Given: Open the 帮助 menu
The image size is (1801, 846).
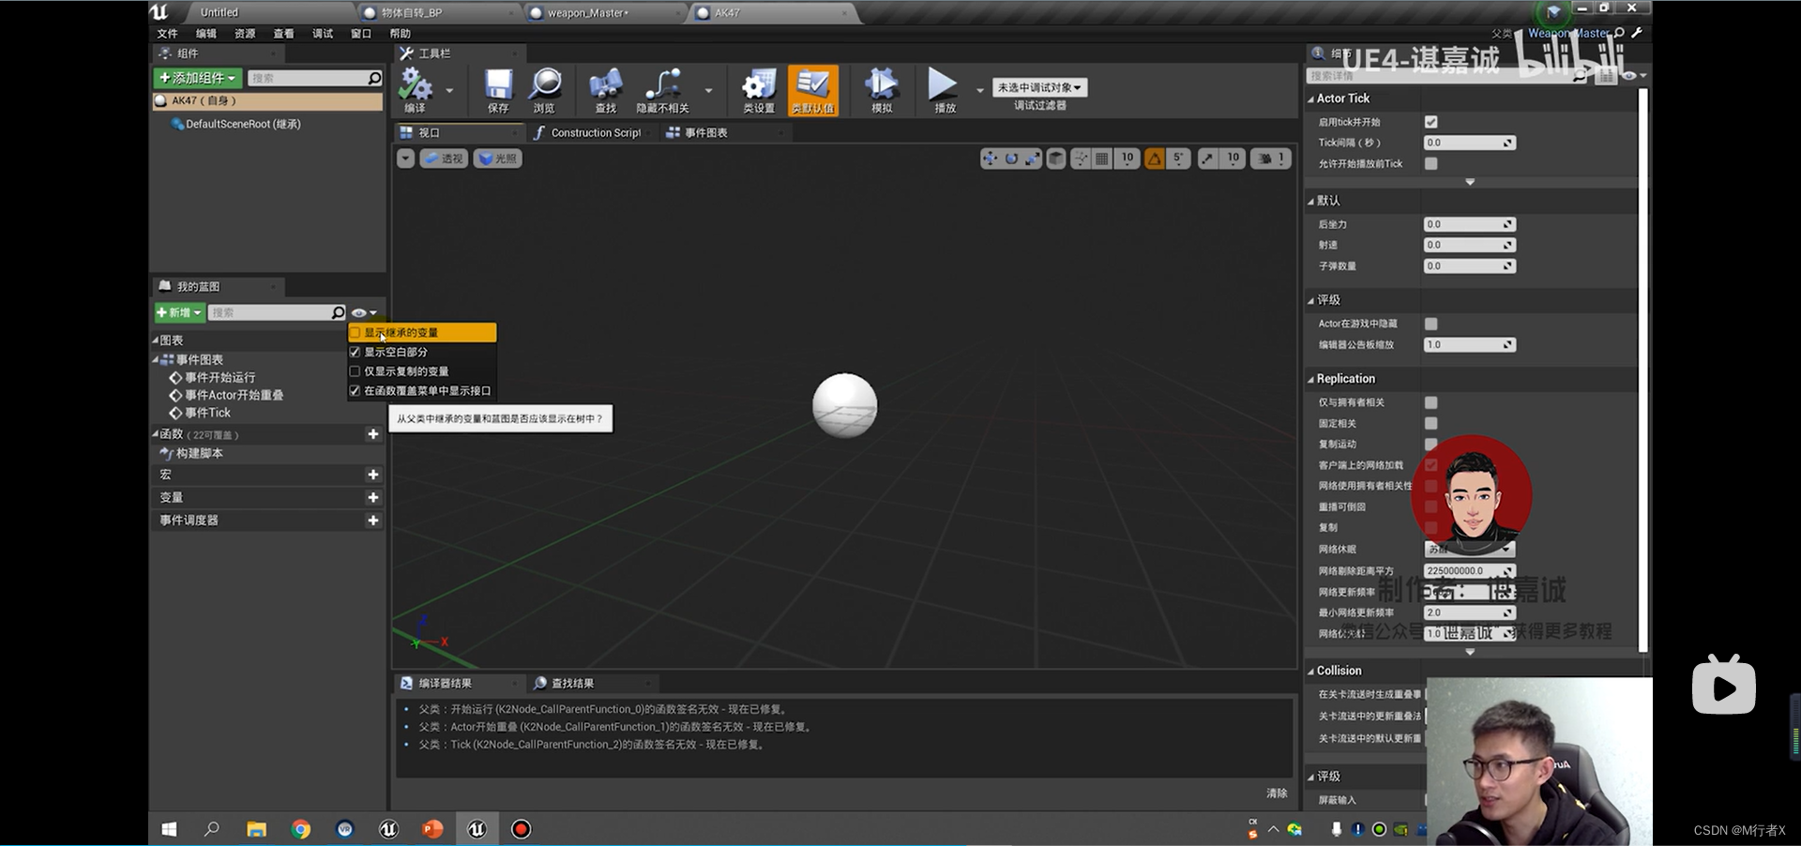Looking at the screenshot, I should pos(401,33).
